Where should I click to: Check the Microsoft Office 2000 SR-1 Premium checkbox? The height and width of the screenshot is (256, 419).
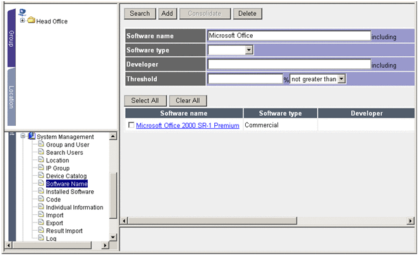pyautogui.click(x=131, y=125)
